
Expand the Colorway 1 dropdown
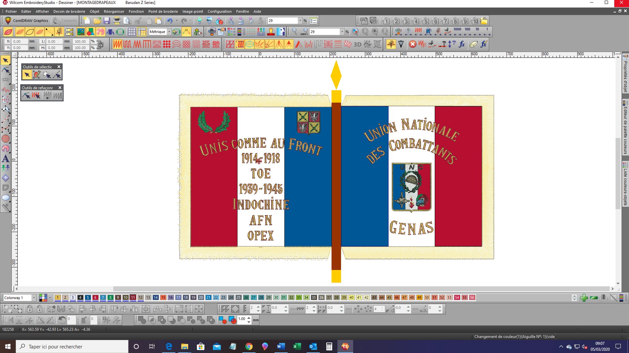[x=33, y=298]
